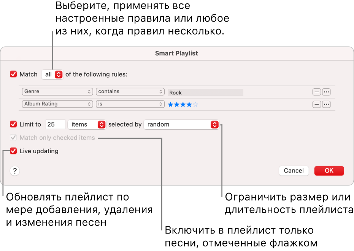
Task: Open the Album Rating field dropdown
Action: click(x=57, y=104)
